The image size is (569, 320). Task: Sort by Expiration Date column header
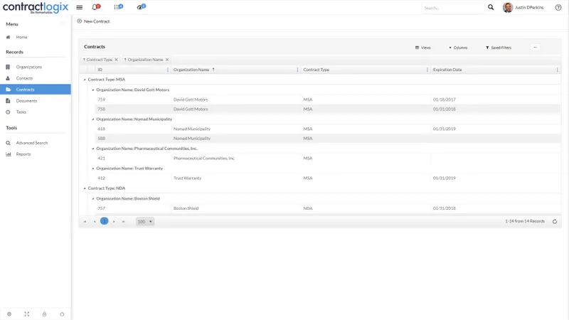click(x=447, y=70)
